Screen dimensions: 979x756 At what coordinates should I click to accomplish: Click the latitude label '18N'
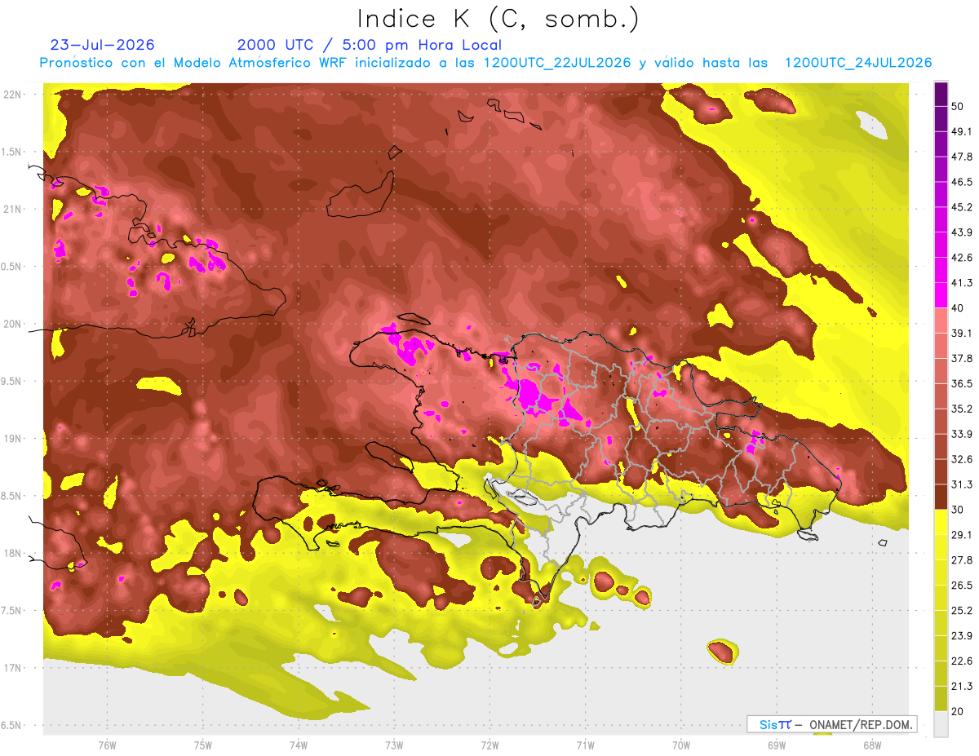(x=12, y=553)
